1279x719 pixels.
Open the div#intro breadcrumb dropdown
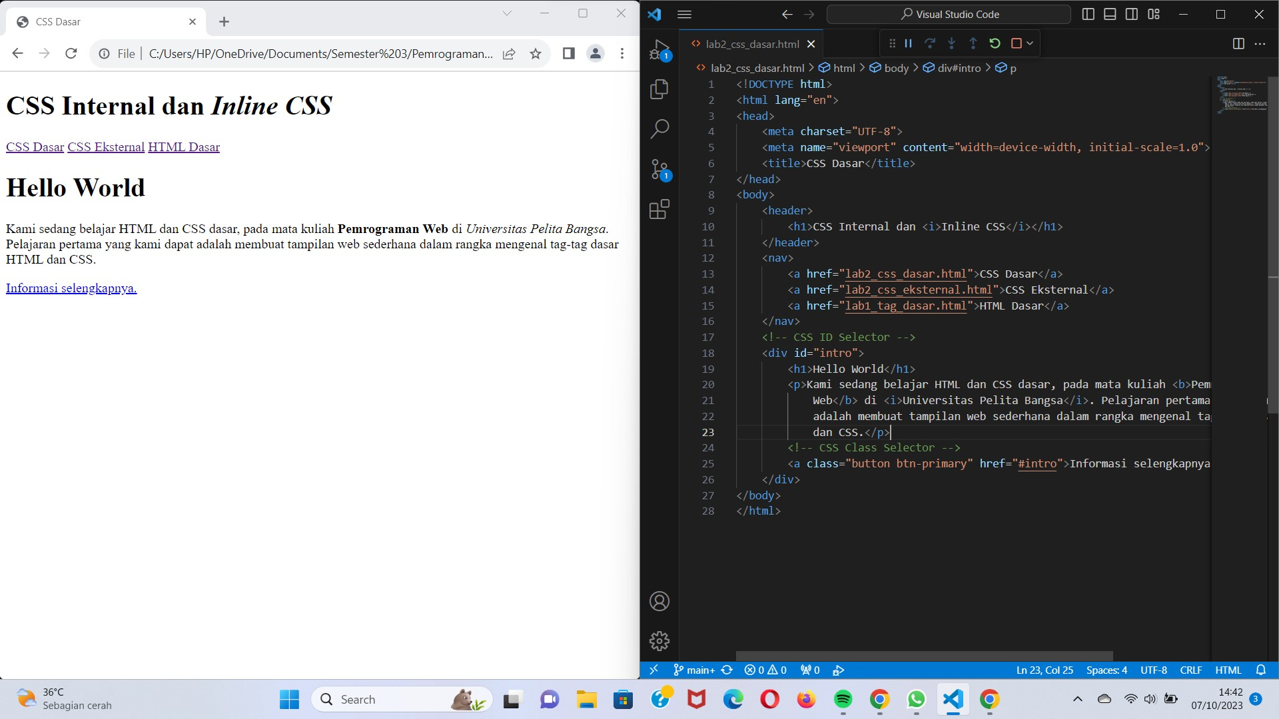[x=959, y=67]
